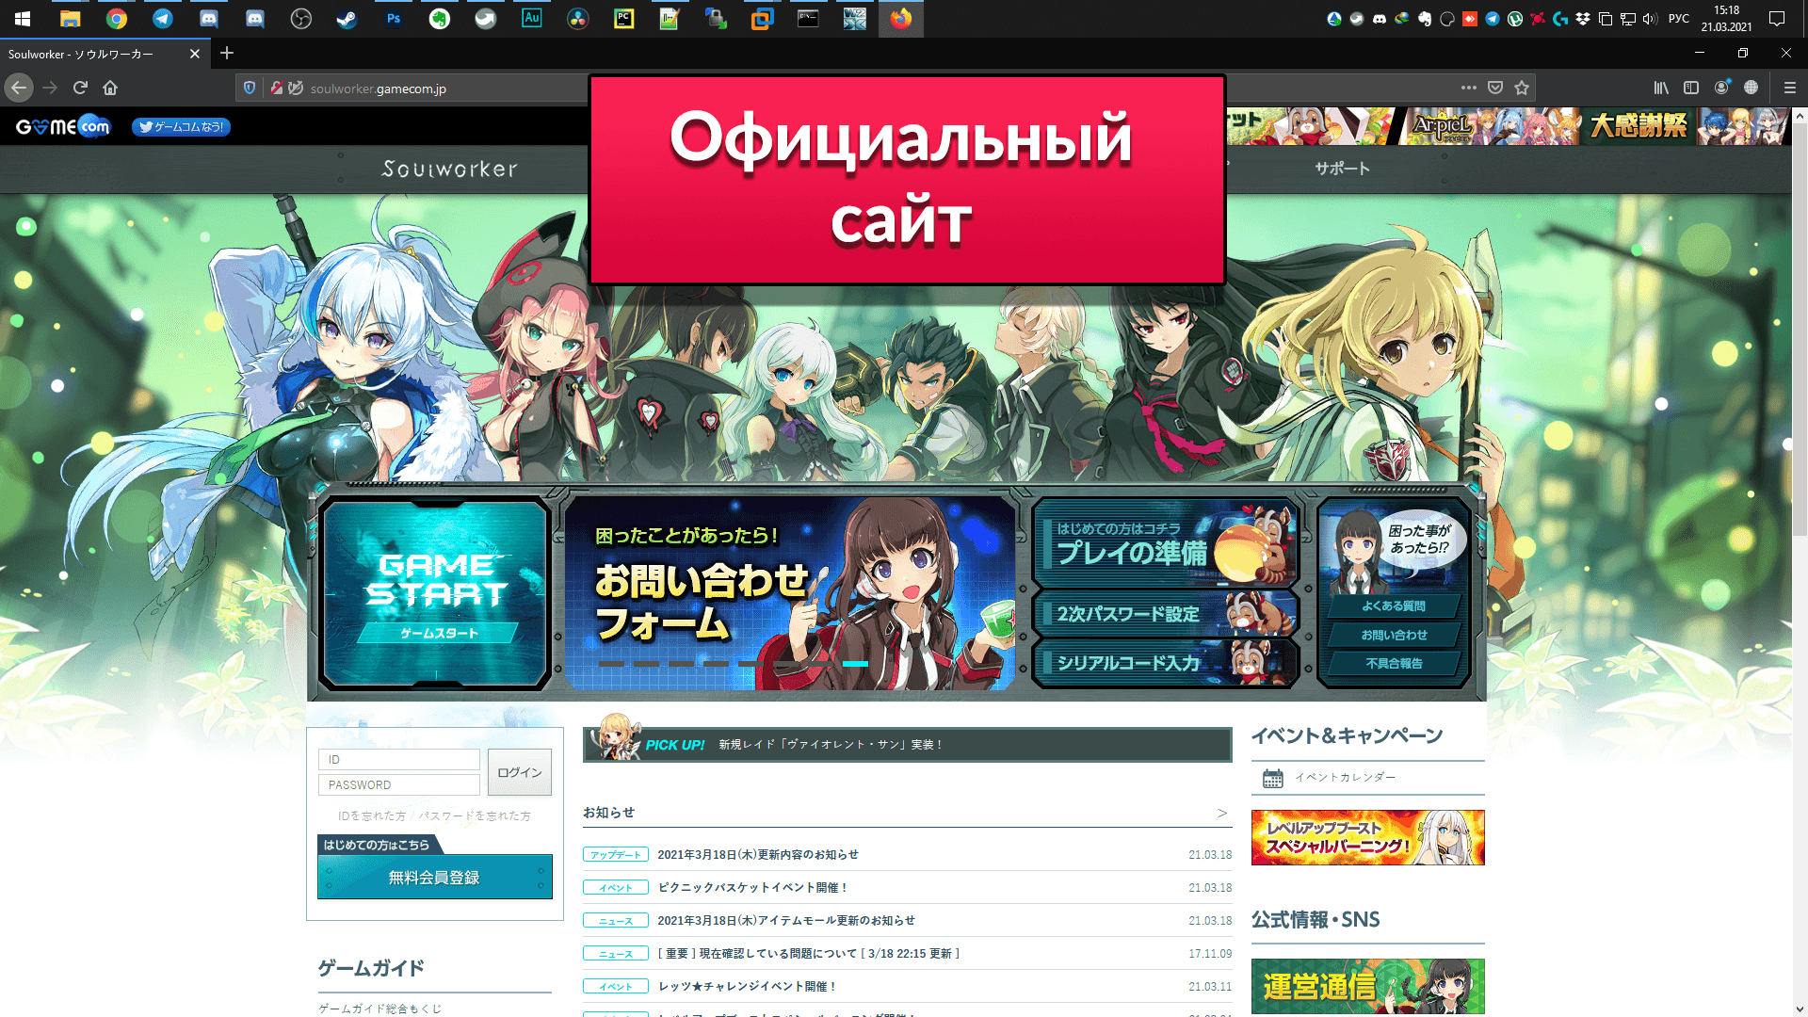Image resolution: width=1808 pixels, height=1017 pixels.
Task: Show tracking protection shield info
Action: 250,88
